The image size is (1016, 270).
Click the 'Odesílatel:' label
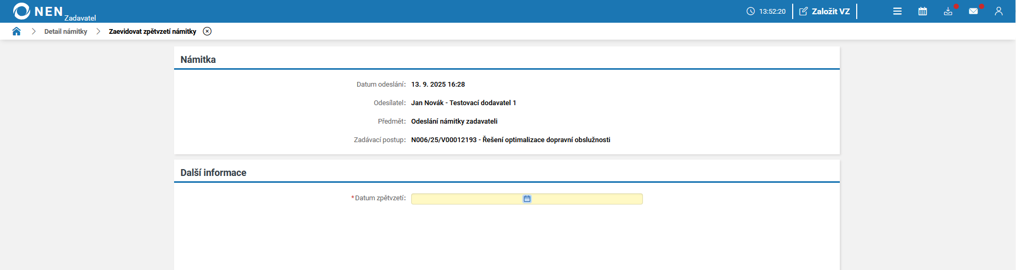click(390, 103)
